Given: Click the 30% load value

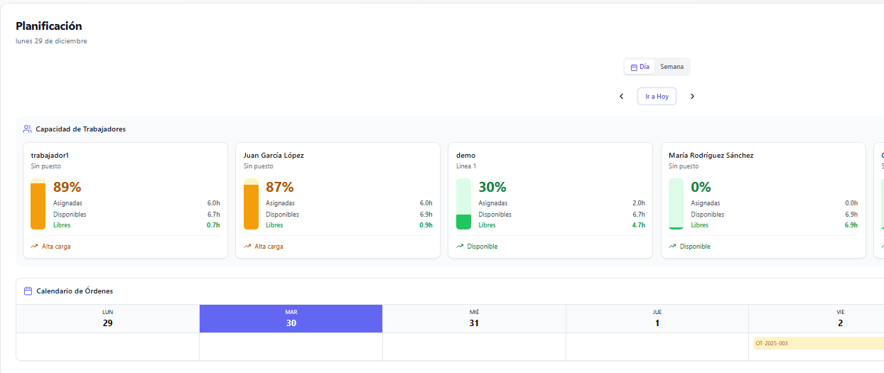Looking at the screenshot, I should pyautogui.click(x=492, y=188).
